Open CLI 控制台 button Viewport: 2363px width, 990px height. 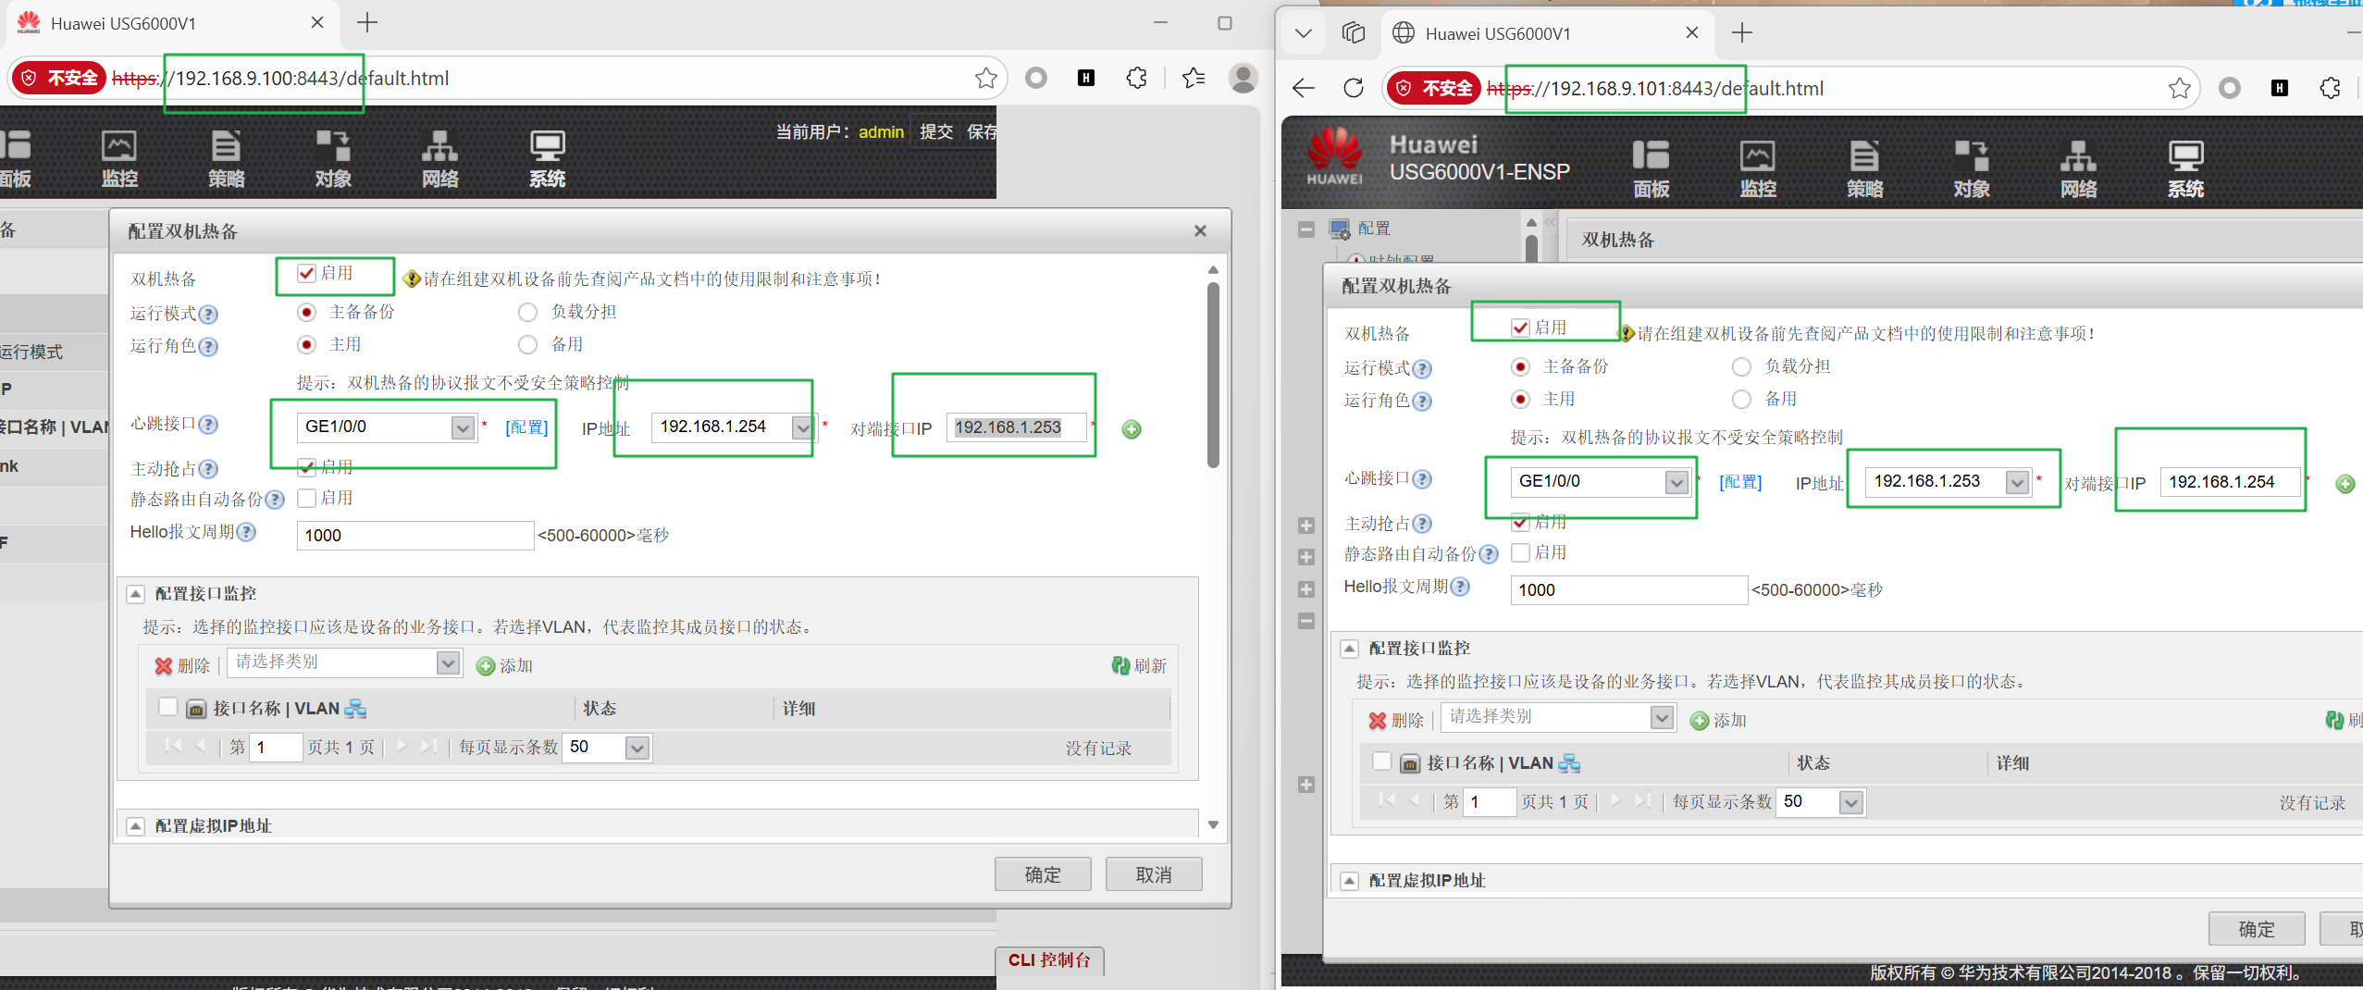1050,960
